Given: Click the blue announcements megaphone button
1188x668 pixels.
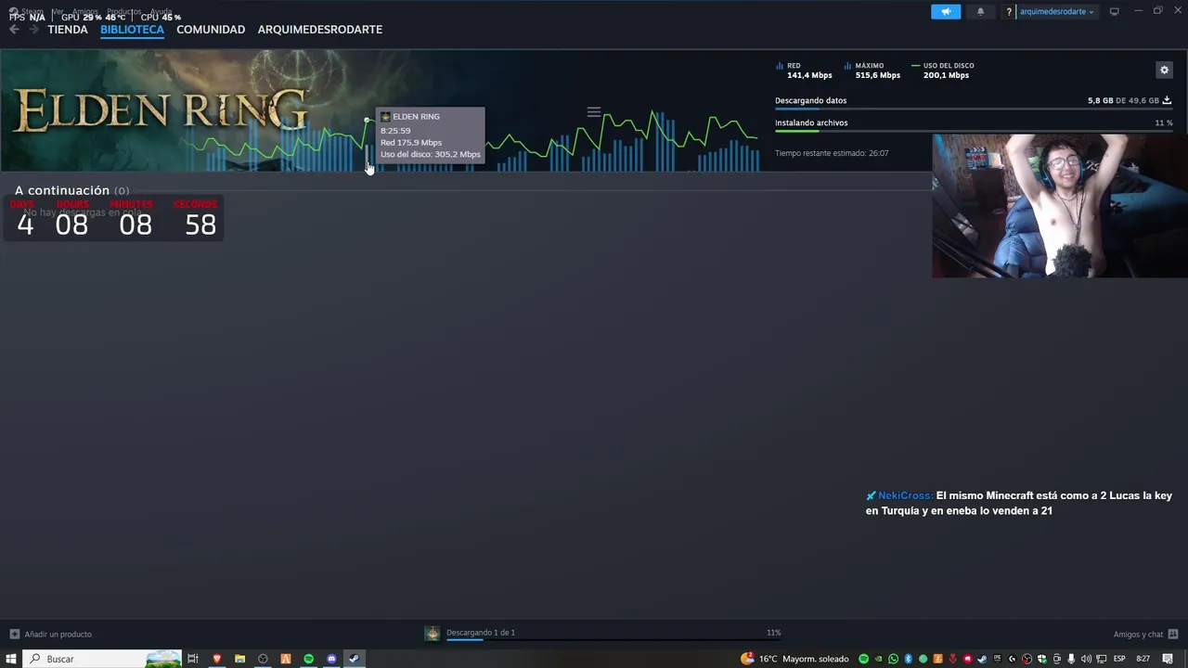Looking at the screenshot, I should tap(946, 11).
